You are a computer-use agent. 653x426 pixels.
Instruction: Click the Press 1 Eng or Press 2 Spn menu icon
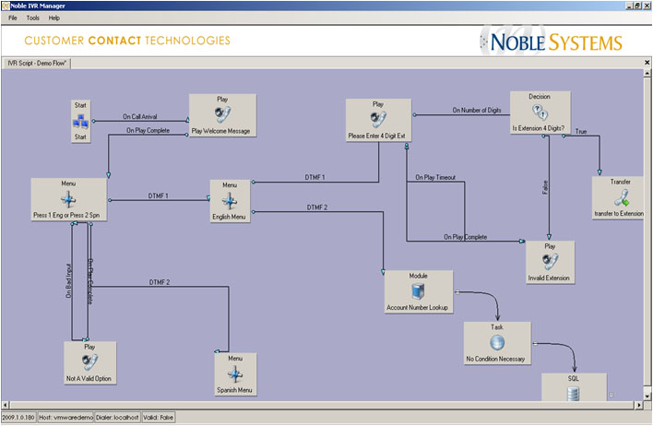coord(68,199)
